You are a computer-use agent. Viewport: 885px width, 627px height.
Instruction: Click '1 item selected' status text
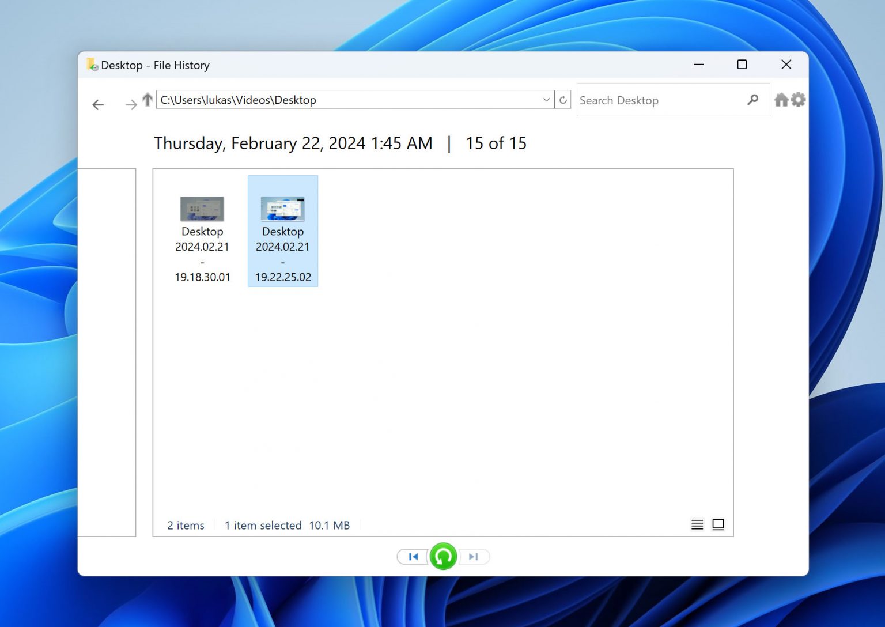click(263, 526)
